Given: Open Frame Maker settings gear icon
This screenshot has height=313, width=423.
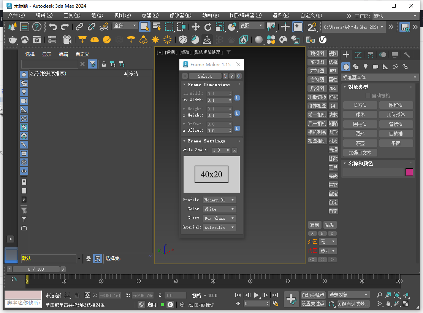Looking at the screenshot, I should 239,76.
